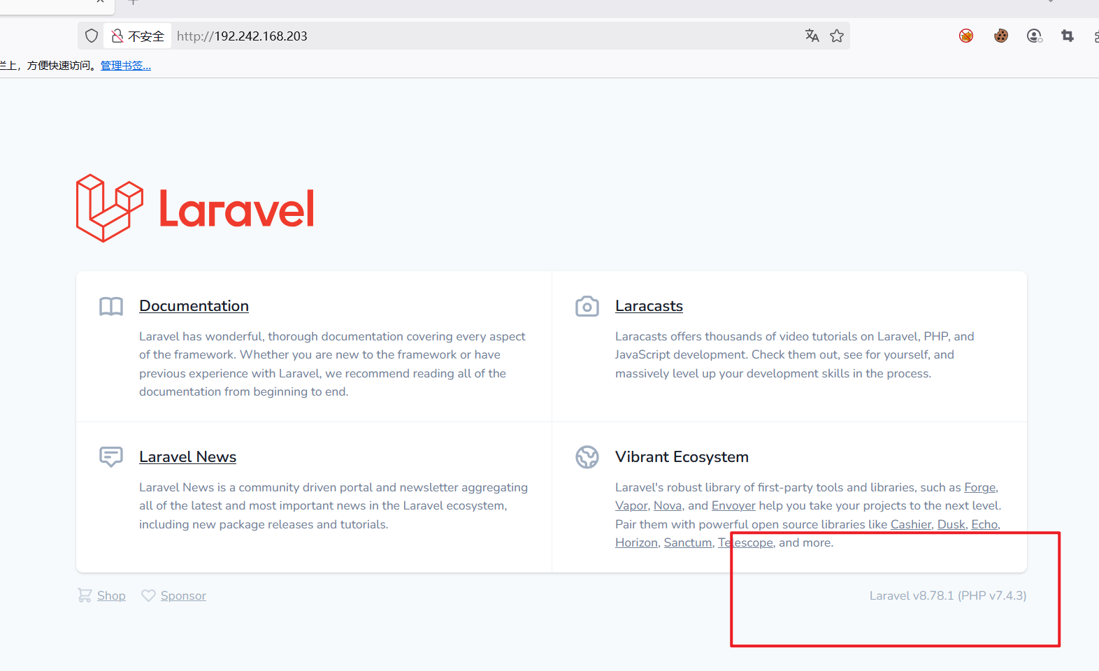
Task: Open the Echo link
Action: [x=984, y=524]
